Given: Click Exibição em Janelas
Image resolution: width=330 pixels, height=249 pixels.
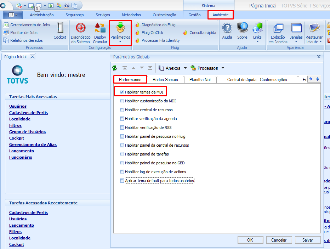Looking at the screenshot, I should coord(278,33).
